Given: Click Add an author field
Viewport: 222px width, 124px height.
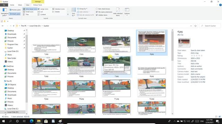Looking at the screenshot, I should tap(196, 66).
